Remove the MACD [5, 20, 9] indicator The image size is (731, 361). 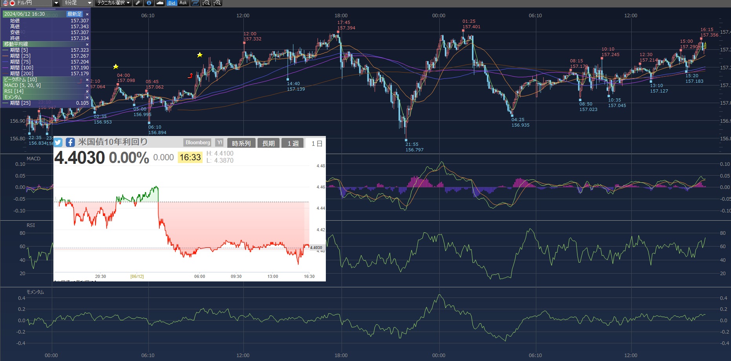(x=87, y=85)
